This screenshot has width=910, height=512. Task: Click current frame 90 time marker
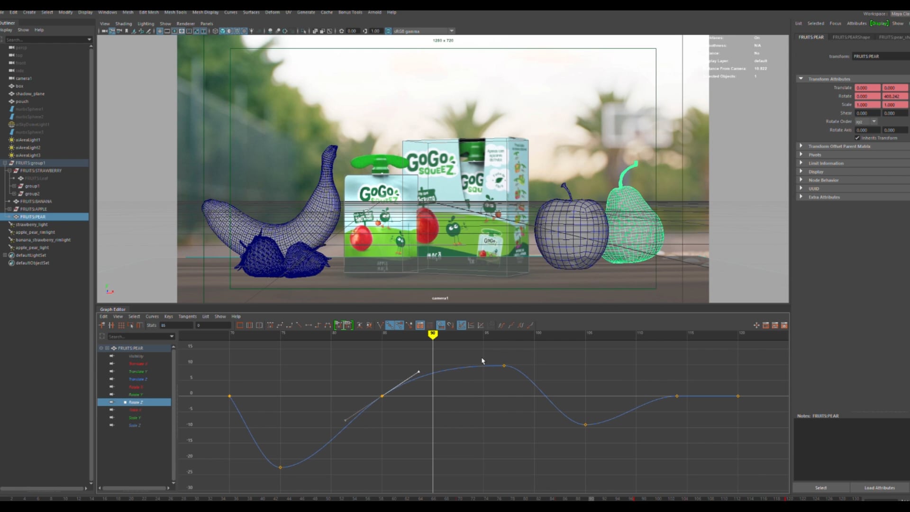click(433, 334)
